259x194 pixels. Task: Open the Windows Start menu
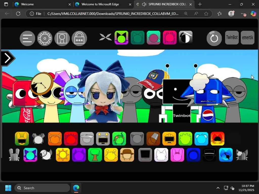click(x=8, y=188)
